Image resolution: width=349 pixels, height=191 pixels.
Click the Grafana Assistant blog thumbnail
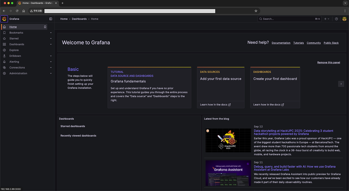pos(228,173)
